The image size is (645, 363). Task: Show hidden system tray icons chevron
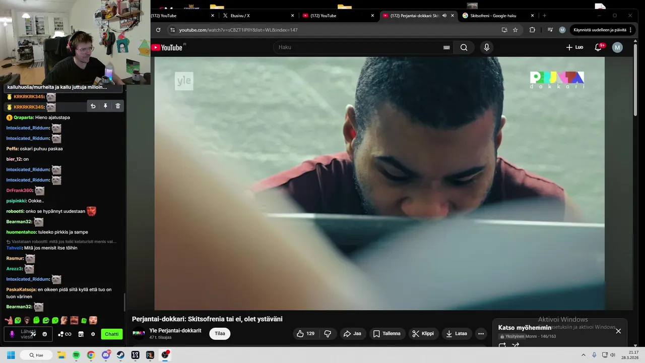click(x=584, y=355)
